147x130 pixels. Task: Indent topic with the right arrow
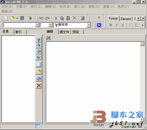point(39,57)
